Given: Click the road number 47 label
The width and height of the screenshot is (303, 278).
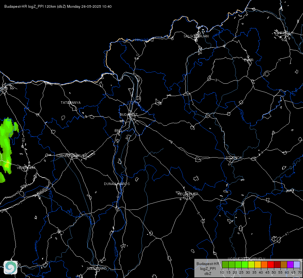Looking at the screenshot, I should [x=287, y=234].
